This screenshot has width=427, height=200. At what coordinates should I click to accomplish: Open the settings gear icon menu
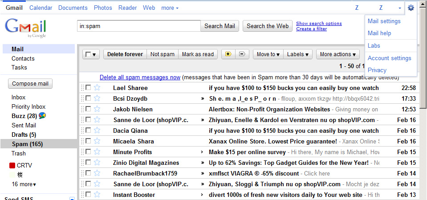point(411,8)
